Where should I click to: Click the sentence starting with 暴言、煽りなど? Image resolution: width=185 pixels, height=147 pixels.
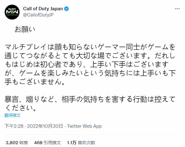click(90, 103)
